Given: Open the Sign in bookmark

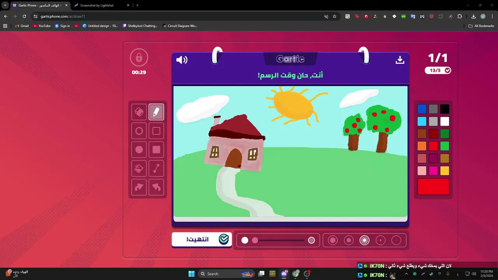Looking at the screenshot, I should coord(62,26).
